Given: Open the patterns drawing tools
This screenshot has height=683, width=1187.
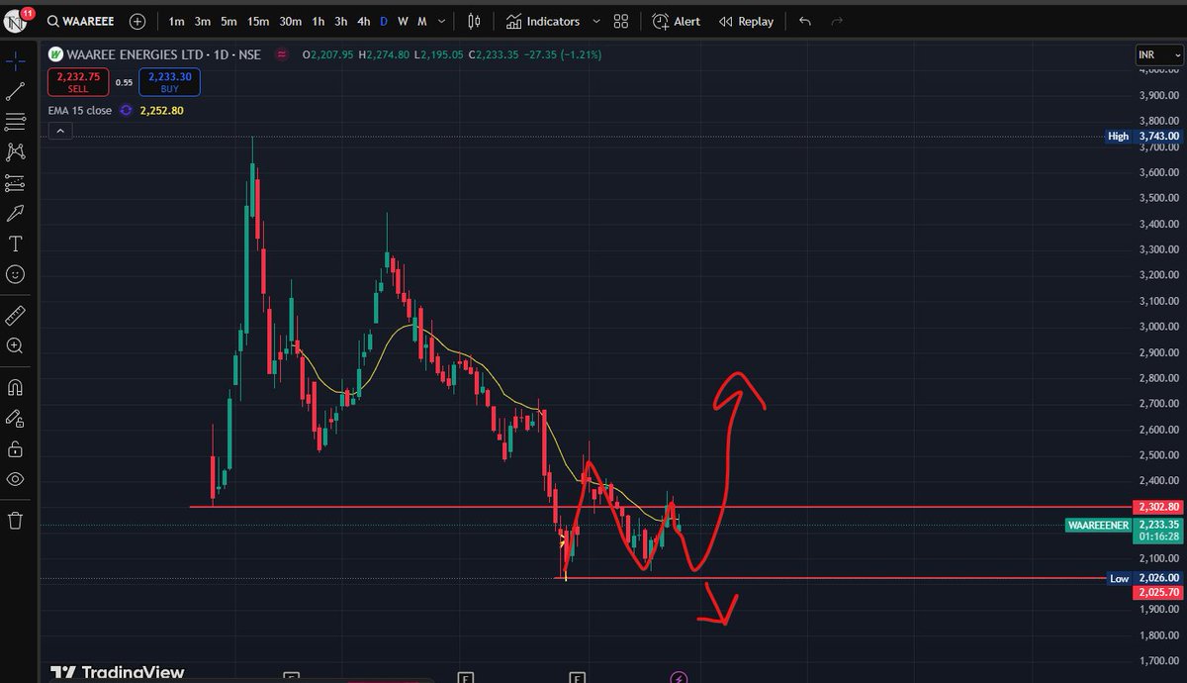Looking at the screenshot, I should [x=15, y=151].
